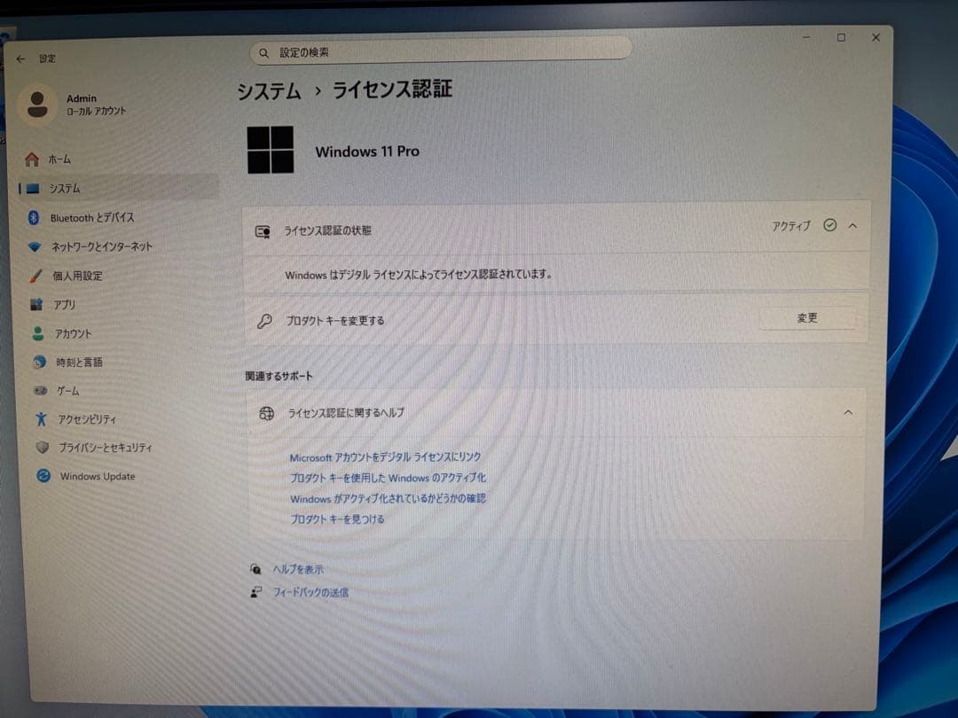Click the ヘルプを表示 help icon

255,569
